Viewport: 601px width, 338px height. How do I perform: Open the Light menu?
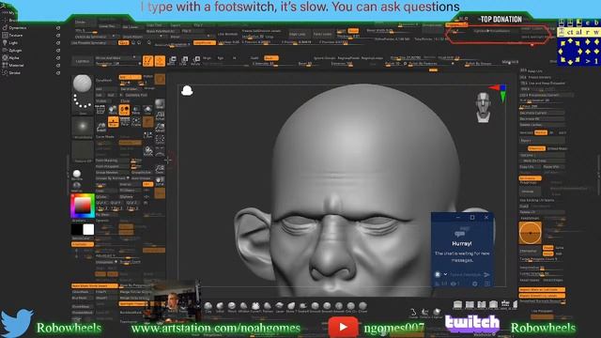(13, 43)
